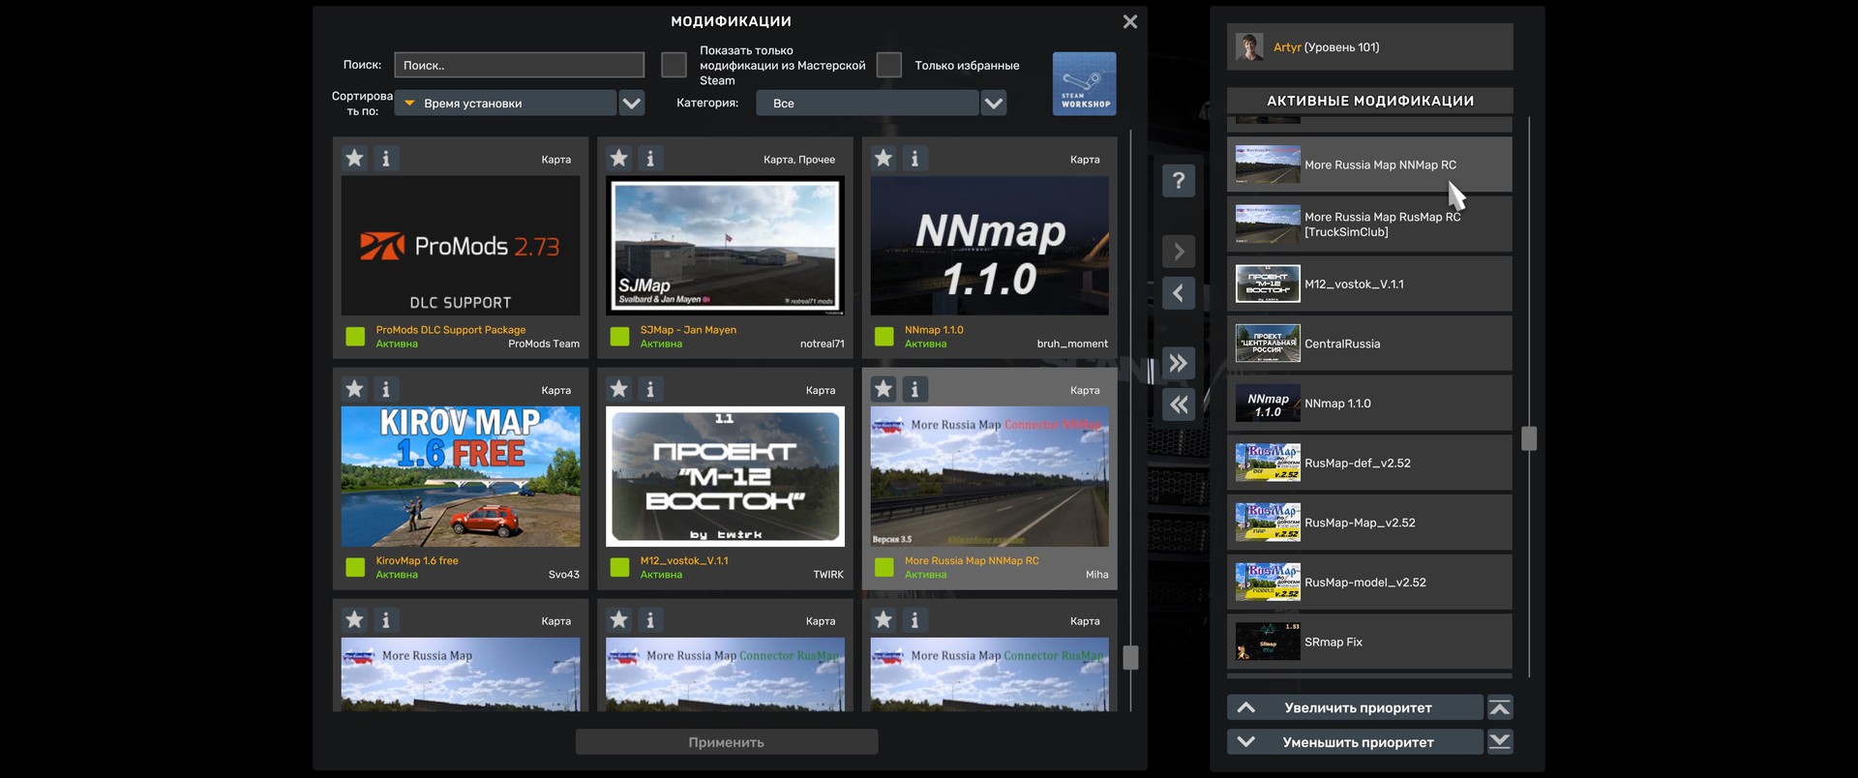Show info for ProMods DLC Support Package
Viewport: 1858px width, 778px height.
pyautogui.click(x=386, y=158)
